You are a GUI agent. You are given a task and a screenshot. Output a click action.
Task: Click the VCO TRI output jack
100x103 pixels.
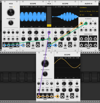pyautogui.click(x=9, y=45)
